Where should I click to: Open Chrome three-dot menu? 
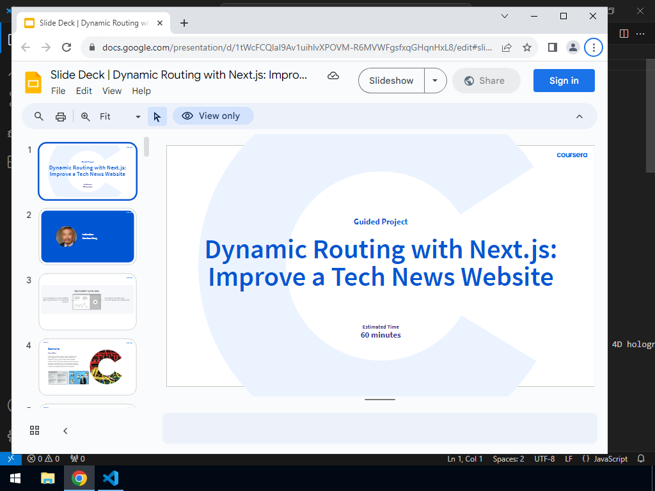[x=593, y=47]
